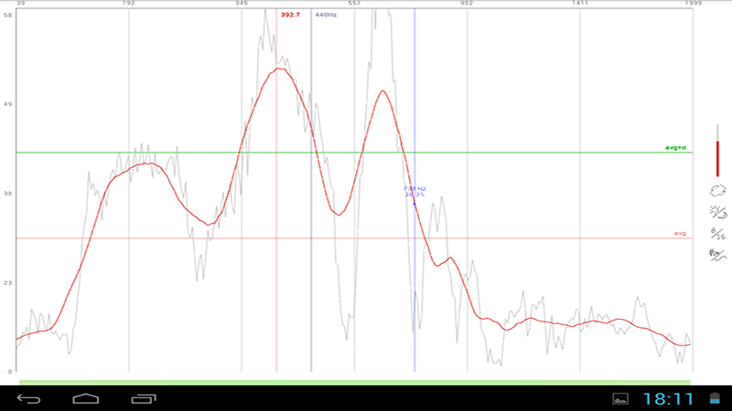Tap the 739 Hz cursor label
Screen dimensions: 732x411
(x=414, y=192)
